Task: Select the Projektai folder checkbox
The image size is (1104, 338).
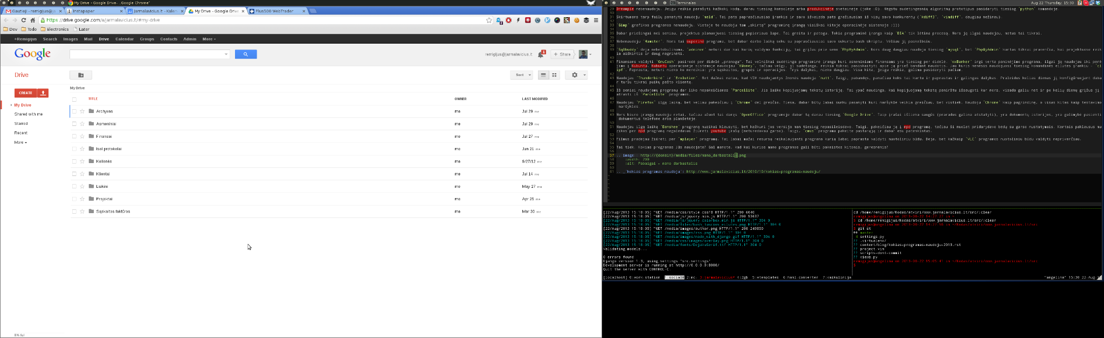Action: [74, 199]
